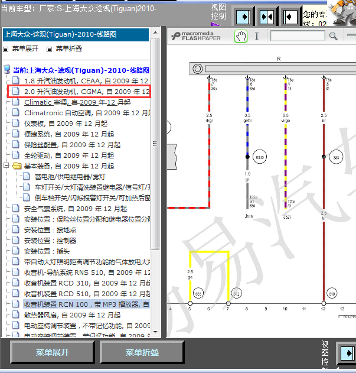
Task: Open 保险丝配置 diagram
Action: 72,145
